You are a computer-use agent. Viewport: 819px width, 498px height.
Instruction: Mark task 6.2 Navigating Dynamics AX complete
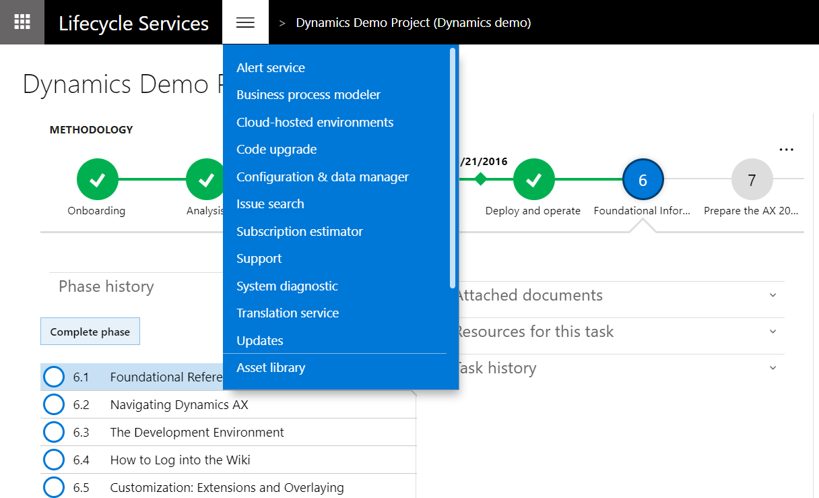(54, 405)
